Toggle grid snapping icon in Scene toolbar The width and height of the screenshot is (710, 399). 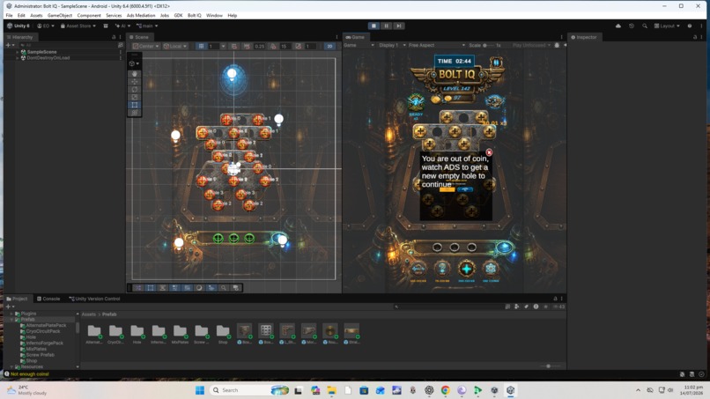coord(234,46)
